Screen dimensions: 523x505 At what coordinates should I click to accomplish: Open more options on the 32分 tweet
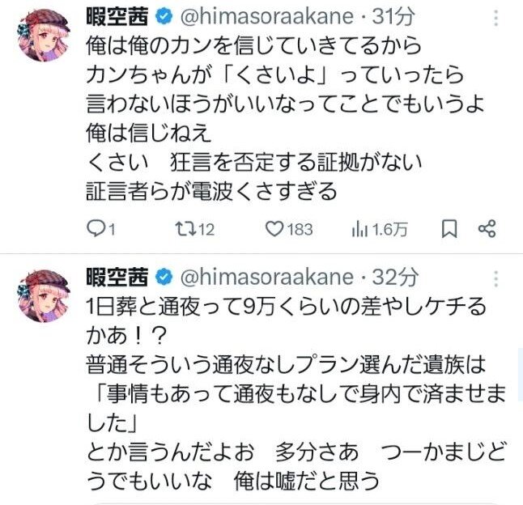point(496,278)
